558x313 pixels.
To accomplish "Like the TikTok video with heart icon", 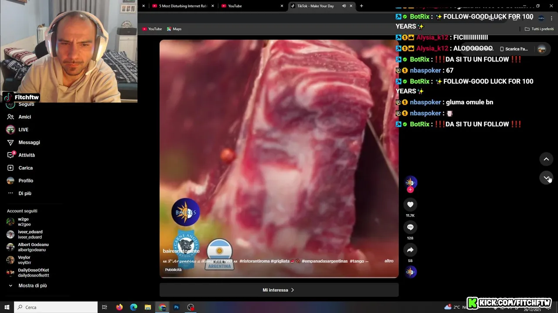I will 410,204.
